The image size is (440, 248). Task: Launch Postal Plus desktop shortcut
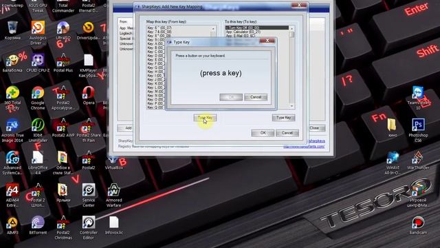coord(63,61)
